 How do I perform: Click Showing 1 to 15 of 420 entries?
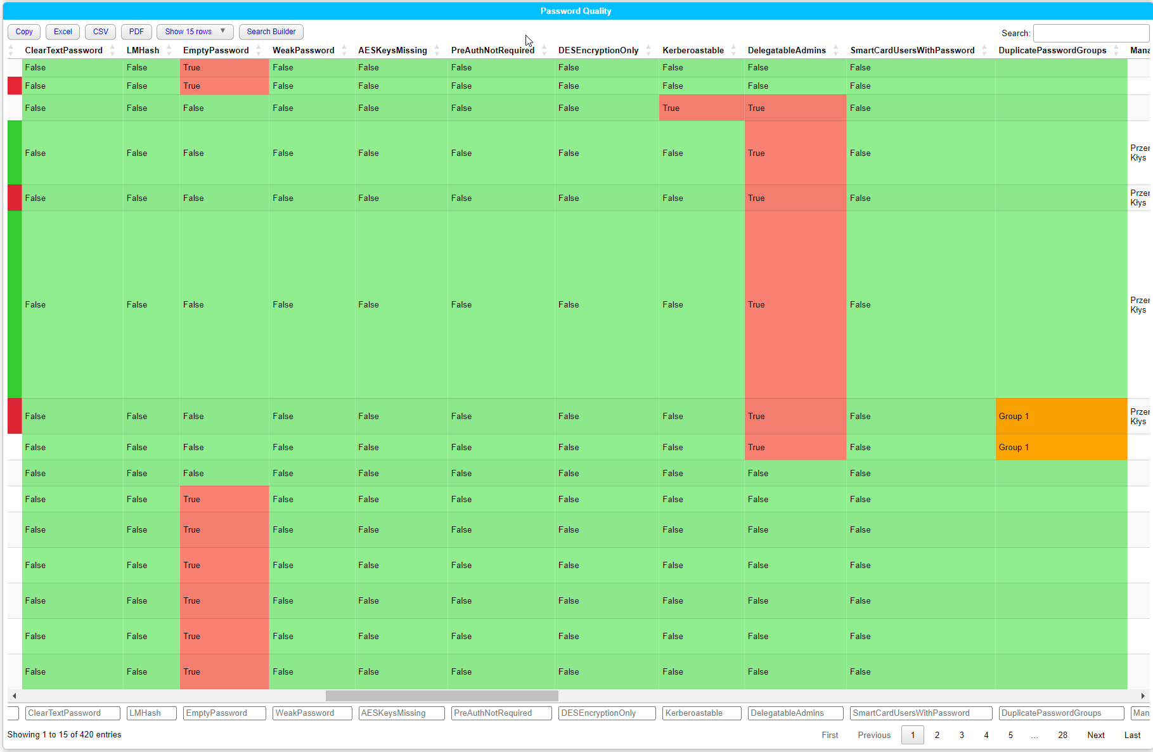coord(64,734)
